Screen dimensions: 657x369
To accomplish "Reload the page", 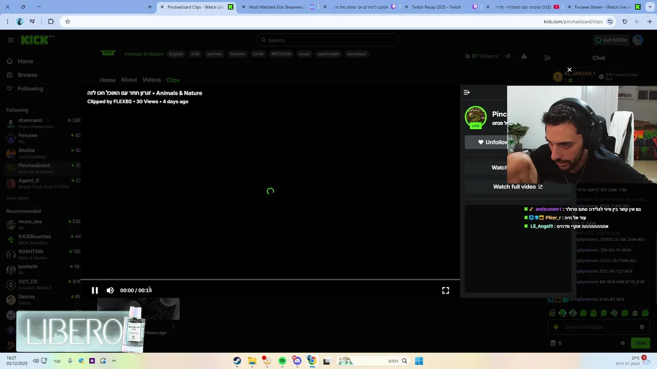I will tap(625, 22).
